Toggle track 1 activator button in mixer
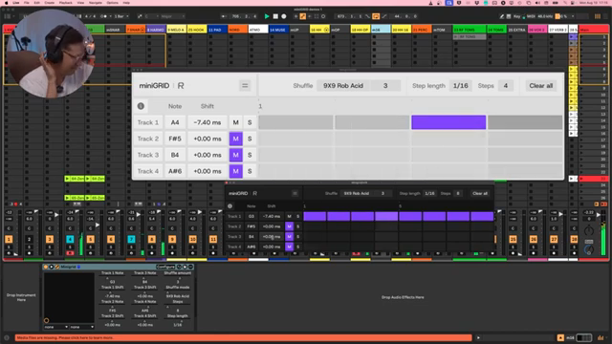 tap(9, 239)
